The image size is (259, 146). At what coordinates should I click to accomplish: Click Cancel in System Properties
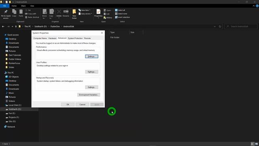82,105
